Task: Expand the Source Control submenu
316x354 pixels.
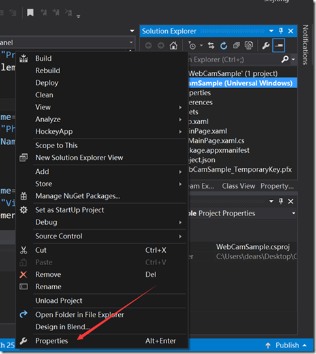Action: pyautogui.click(x=180, y=236)
